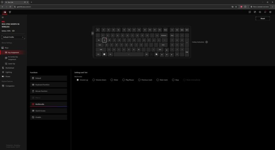The height and width of the screenshot is (150, 275).
Task: Click the red browser extension icon
Action: click(241, 7)
